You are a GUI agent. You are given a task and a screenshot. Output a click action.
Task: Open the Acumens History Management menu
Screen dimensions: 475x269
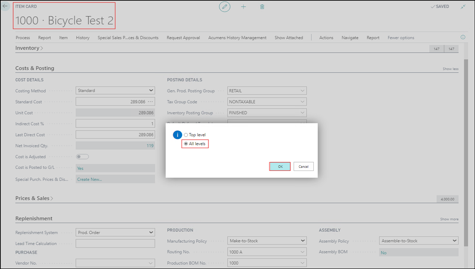(x=237, y=38)
